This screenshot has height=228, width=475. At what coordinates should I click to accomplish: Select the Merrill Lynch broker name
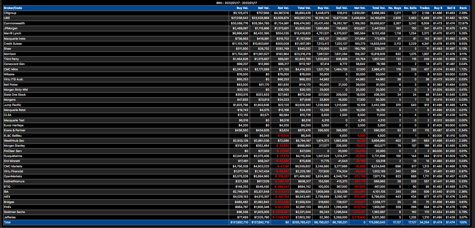pos(12,33)
